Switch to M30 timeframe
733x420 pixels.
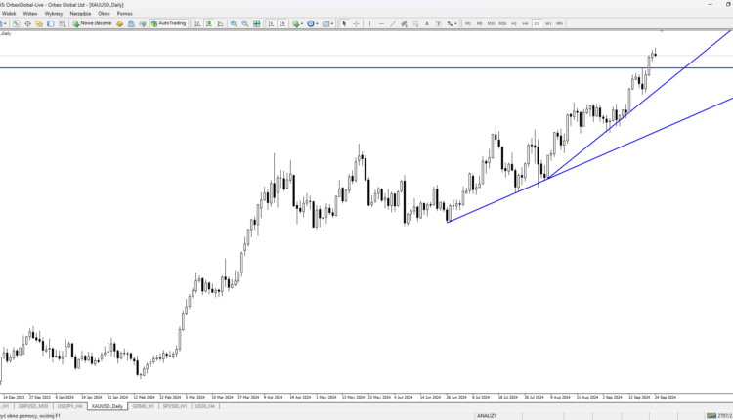point(502,23)
